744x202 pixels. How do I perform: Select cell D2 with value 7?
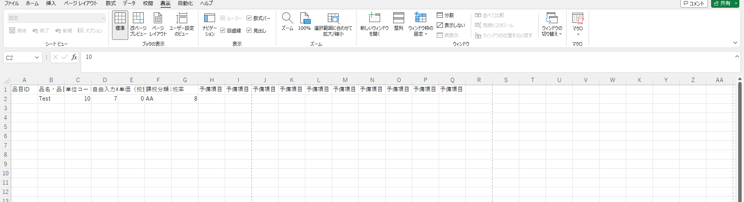[x=105, y=99]
